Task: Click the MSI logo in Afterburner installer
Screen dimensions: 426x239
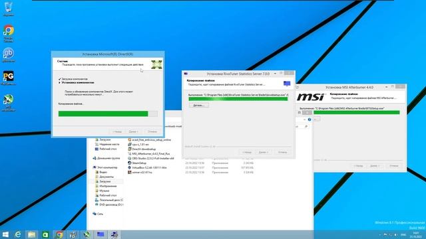Action: (x=311, y=97)
